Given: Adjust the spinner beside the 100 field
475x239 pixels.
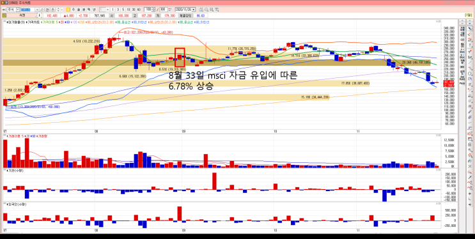Looking at the screenshot, I should pos(153,10).
